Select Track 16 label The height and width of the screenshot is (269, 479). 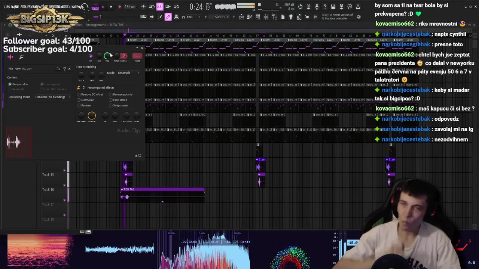point(48,189)
